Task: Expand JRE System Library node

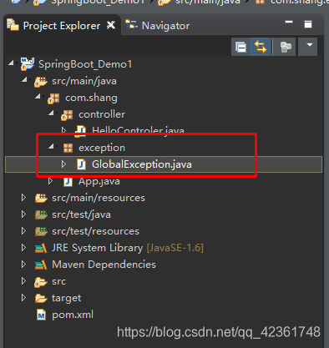Action: pyautogui.click(x=23, y=248)
